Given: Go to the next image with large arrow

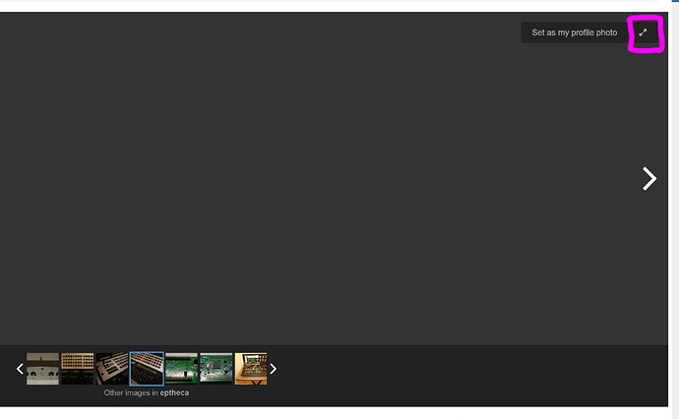Looking at the screenshot, I should [649, 179].
